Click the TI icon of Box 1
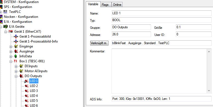213x107 pixels. [x=15, y=61]
